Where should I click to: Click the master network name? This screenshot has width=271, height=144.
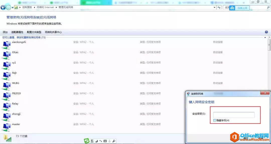pos(16,124)
